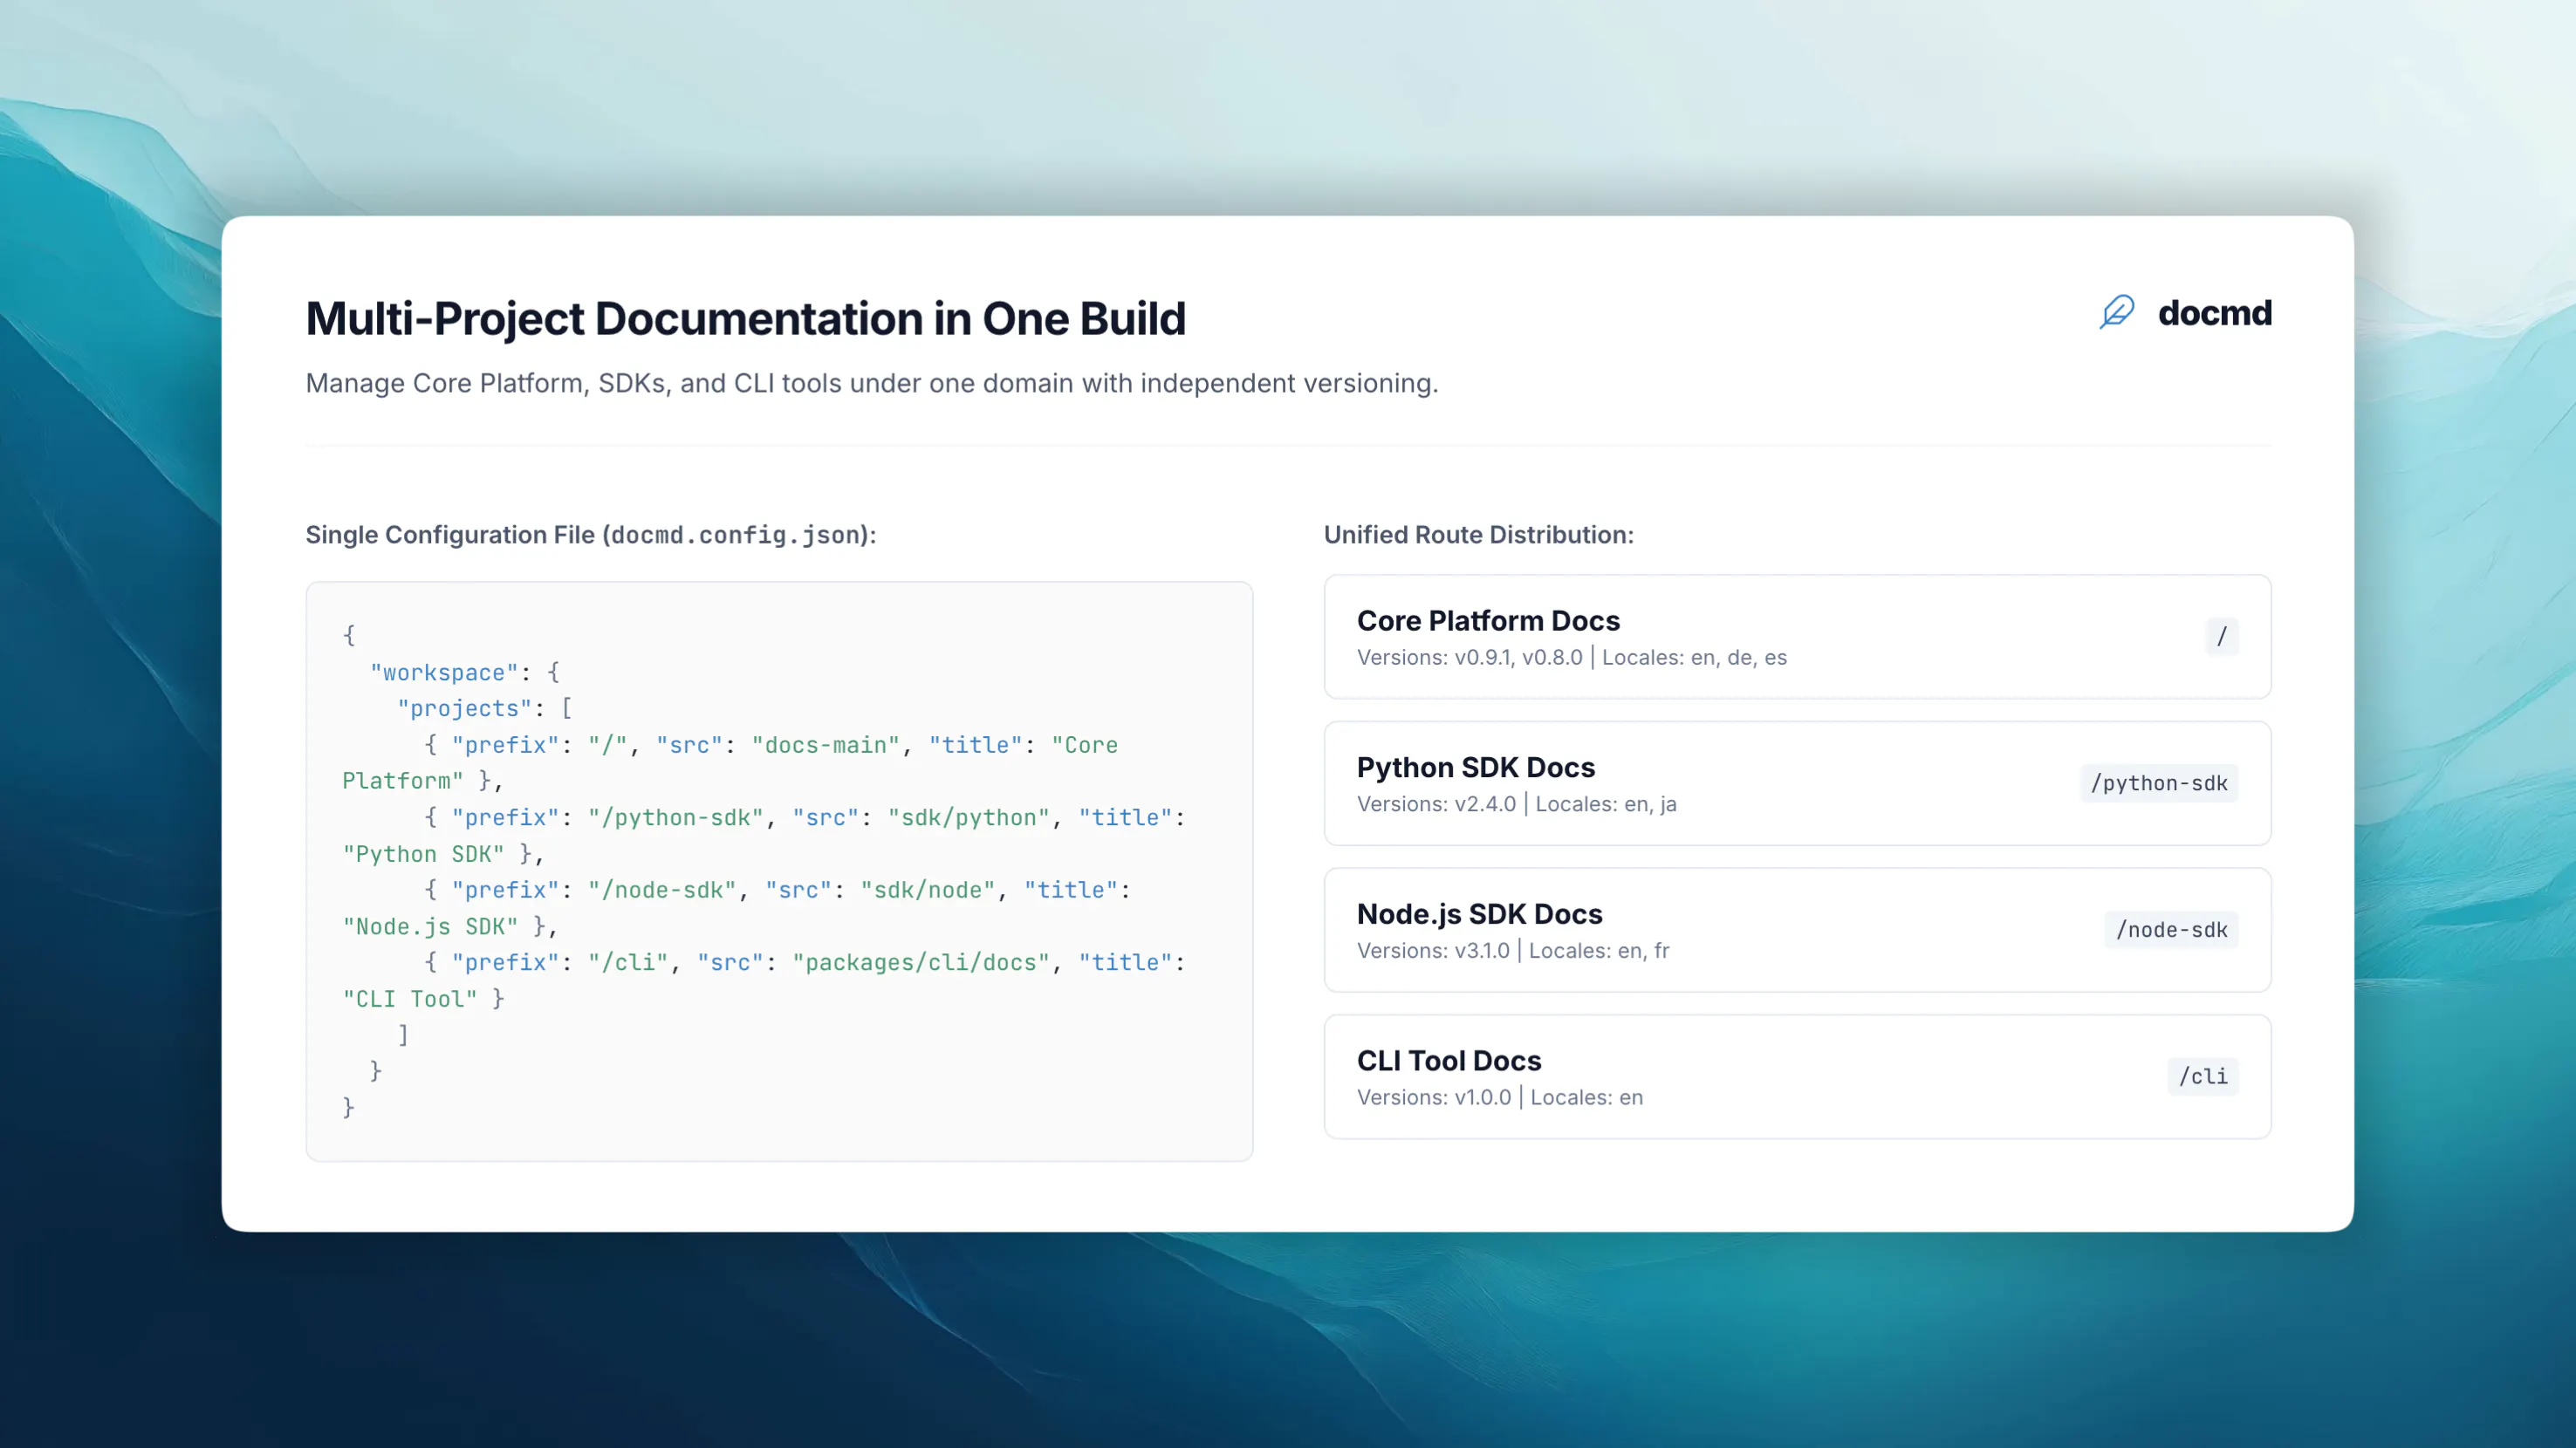
Task: Click Versions v2.4.0 locales en, ja text
Action: (x=1516, y=804)
